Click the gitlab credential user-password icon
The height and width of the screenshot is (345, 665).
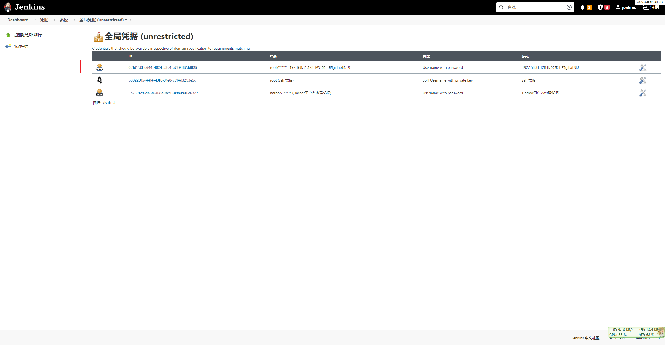[x=99, y=67]
